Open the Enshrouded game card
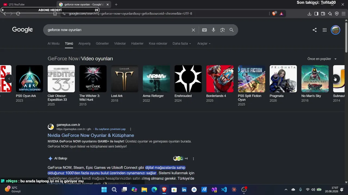Screen dimensions: 348x195 click(188, 84)
